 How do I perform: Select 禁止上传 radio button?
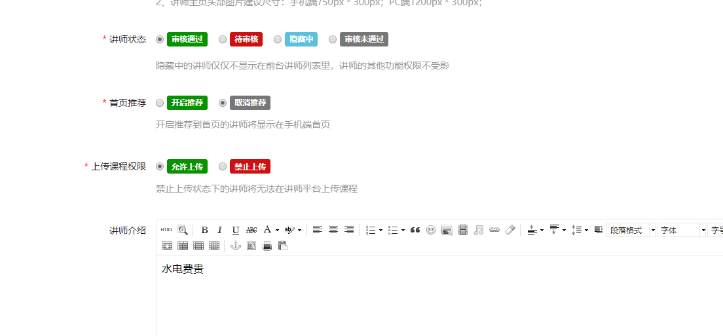click(223, 166)
